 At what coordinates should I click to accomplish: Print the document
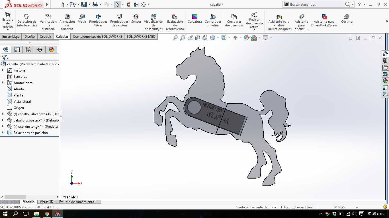[95, 5]
